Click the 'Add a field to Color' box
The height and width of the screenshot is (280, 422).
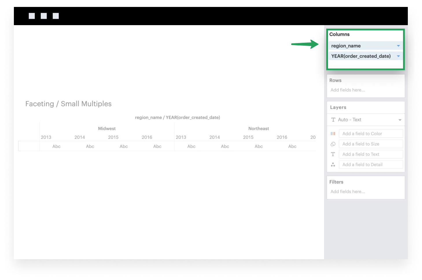click(x=371, y=133)
